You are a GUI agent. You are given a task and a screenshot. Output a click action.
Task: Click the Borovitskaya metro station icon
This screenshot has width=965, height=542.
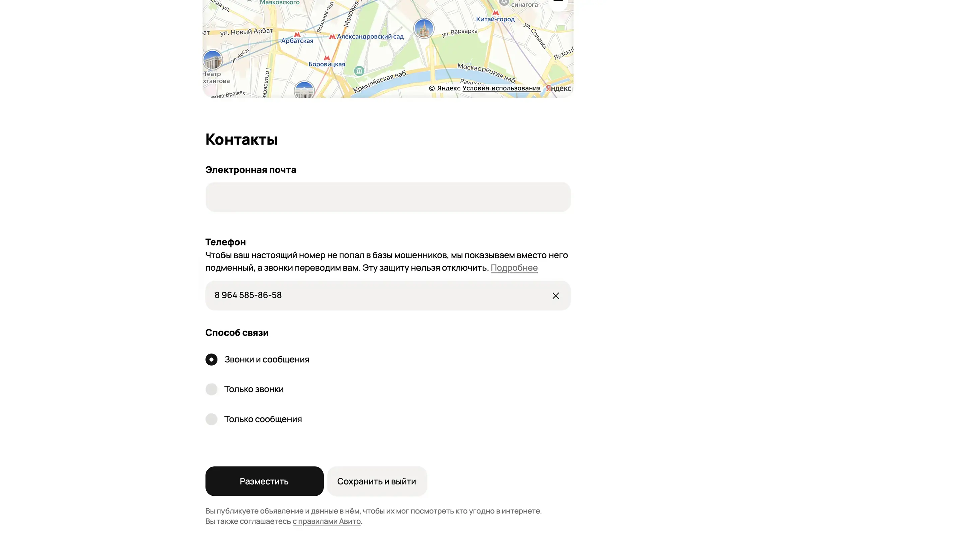tap(327, 58)
